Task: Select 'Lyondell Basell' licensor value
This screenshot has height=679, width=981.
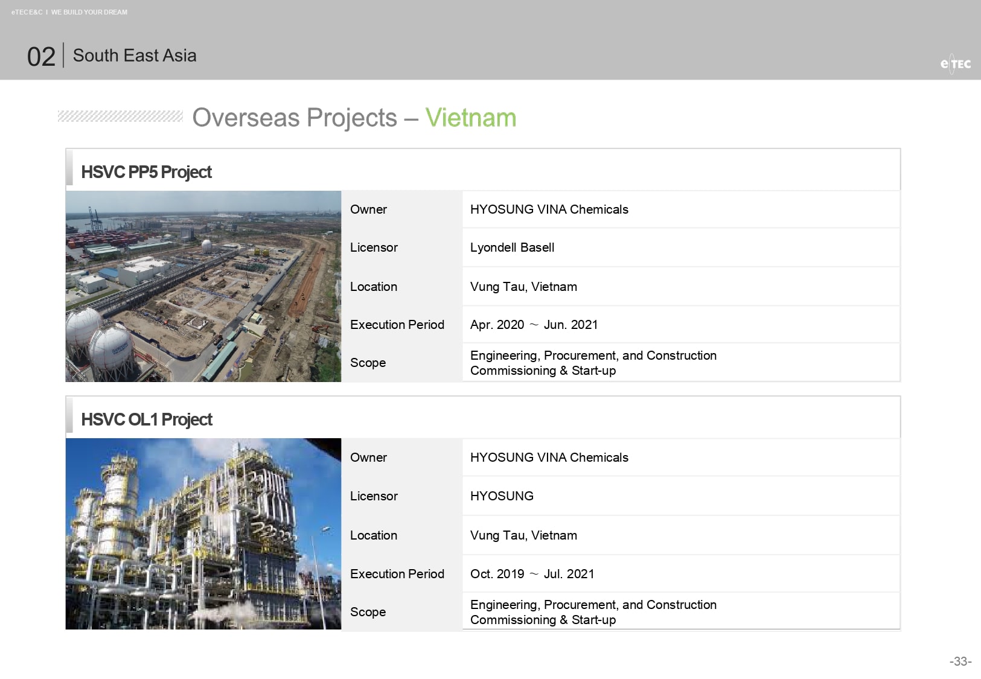Action: click(512, 247)
